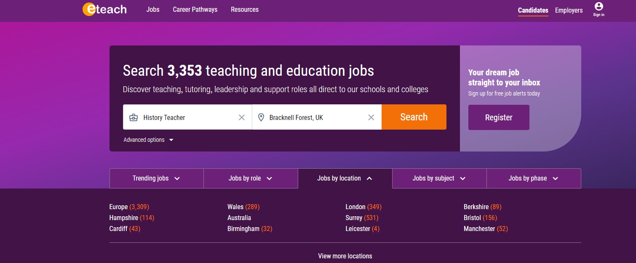
Task: Click the eteach logo
Action: pyautogui.click(x=104, y=9)
